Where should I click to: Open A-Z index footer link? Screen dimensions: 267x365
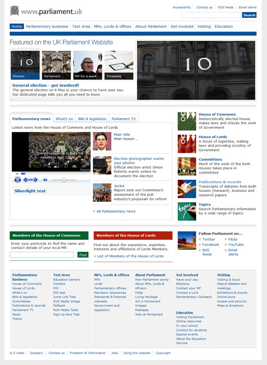tap(17, 353)
